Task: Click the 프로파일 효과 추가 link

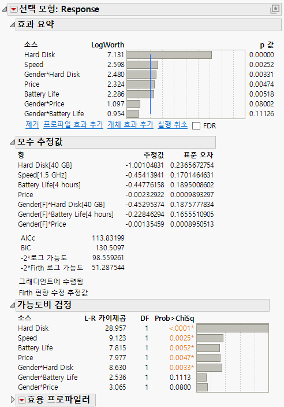Action: point(73,125)
